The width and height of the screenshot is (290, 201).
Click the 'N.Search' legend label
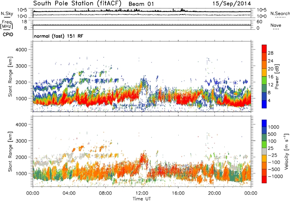tap(280, 13)
